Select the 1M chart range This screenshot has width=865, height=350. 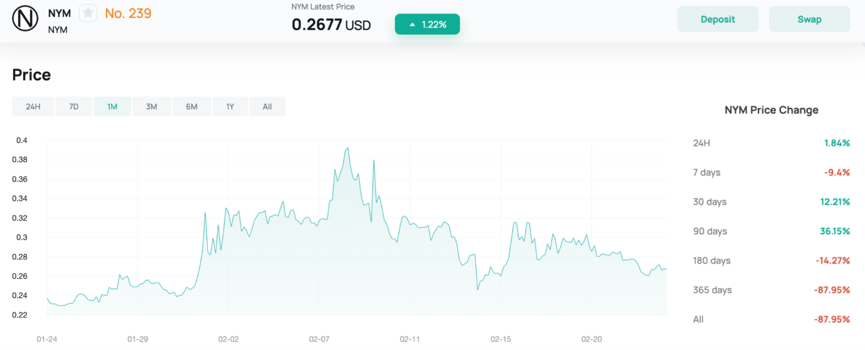(112, 106)
